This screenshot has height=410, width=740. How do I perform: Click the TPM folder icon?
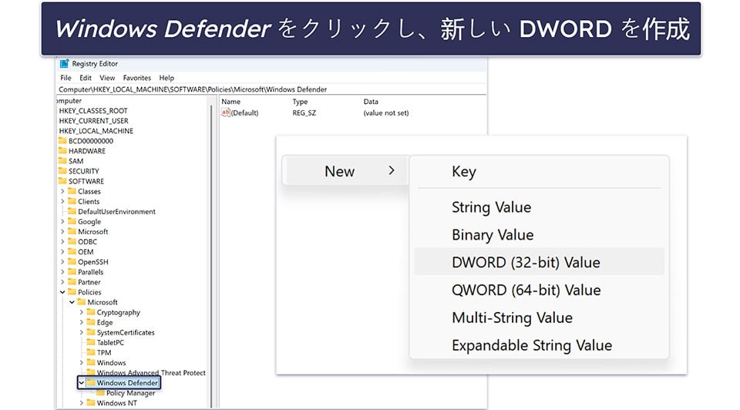click(91, 352)
